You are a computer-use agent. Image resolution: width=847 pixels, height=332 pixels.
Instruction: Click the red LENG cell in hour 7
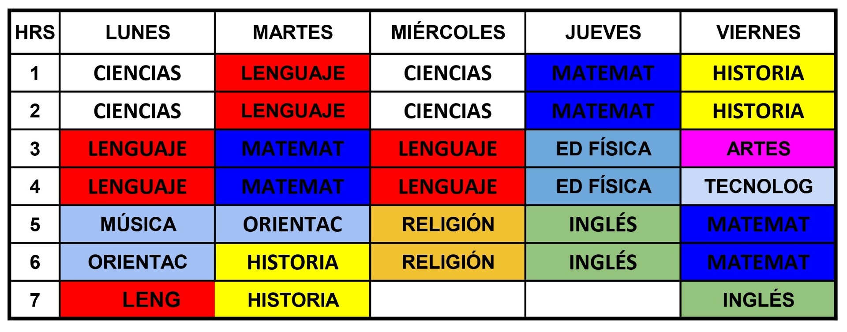click(138, 300)
